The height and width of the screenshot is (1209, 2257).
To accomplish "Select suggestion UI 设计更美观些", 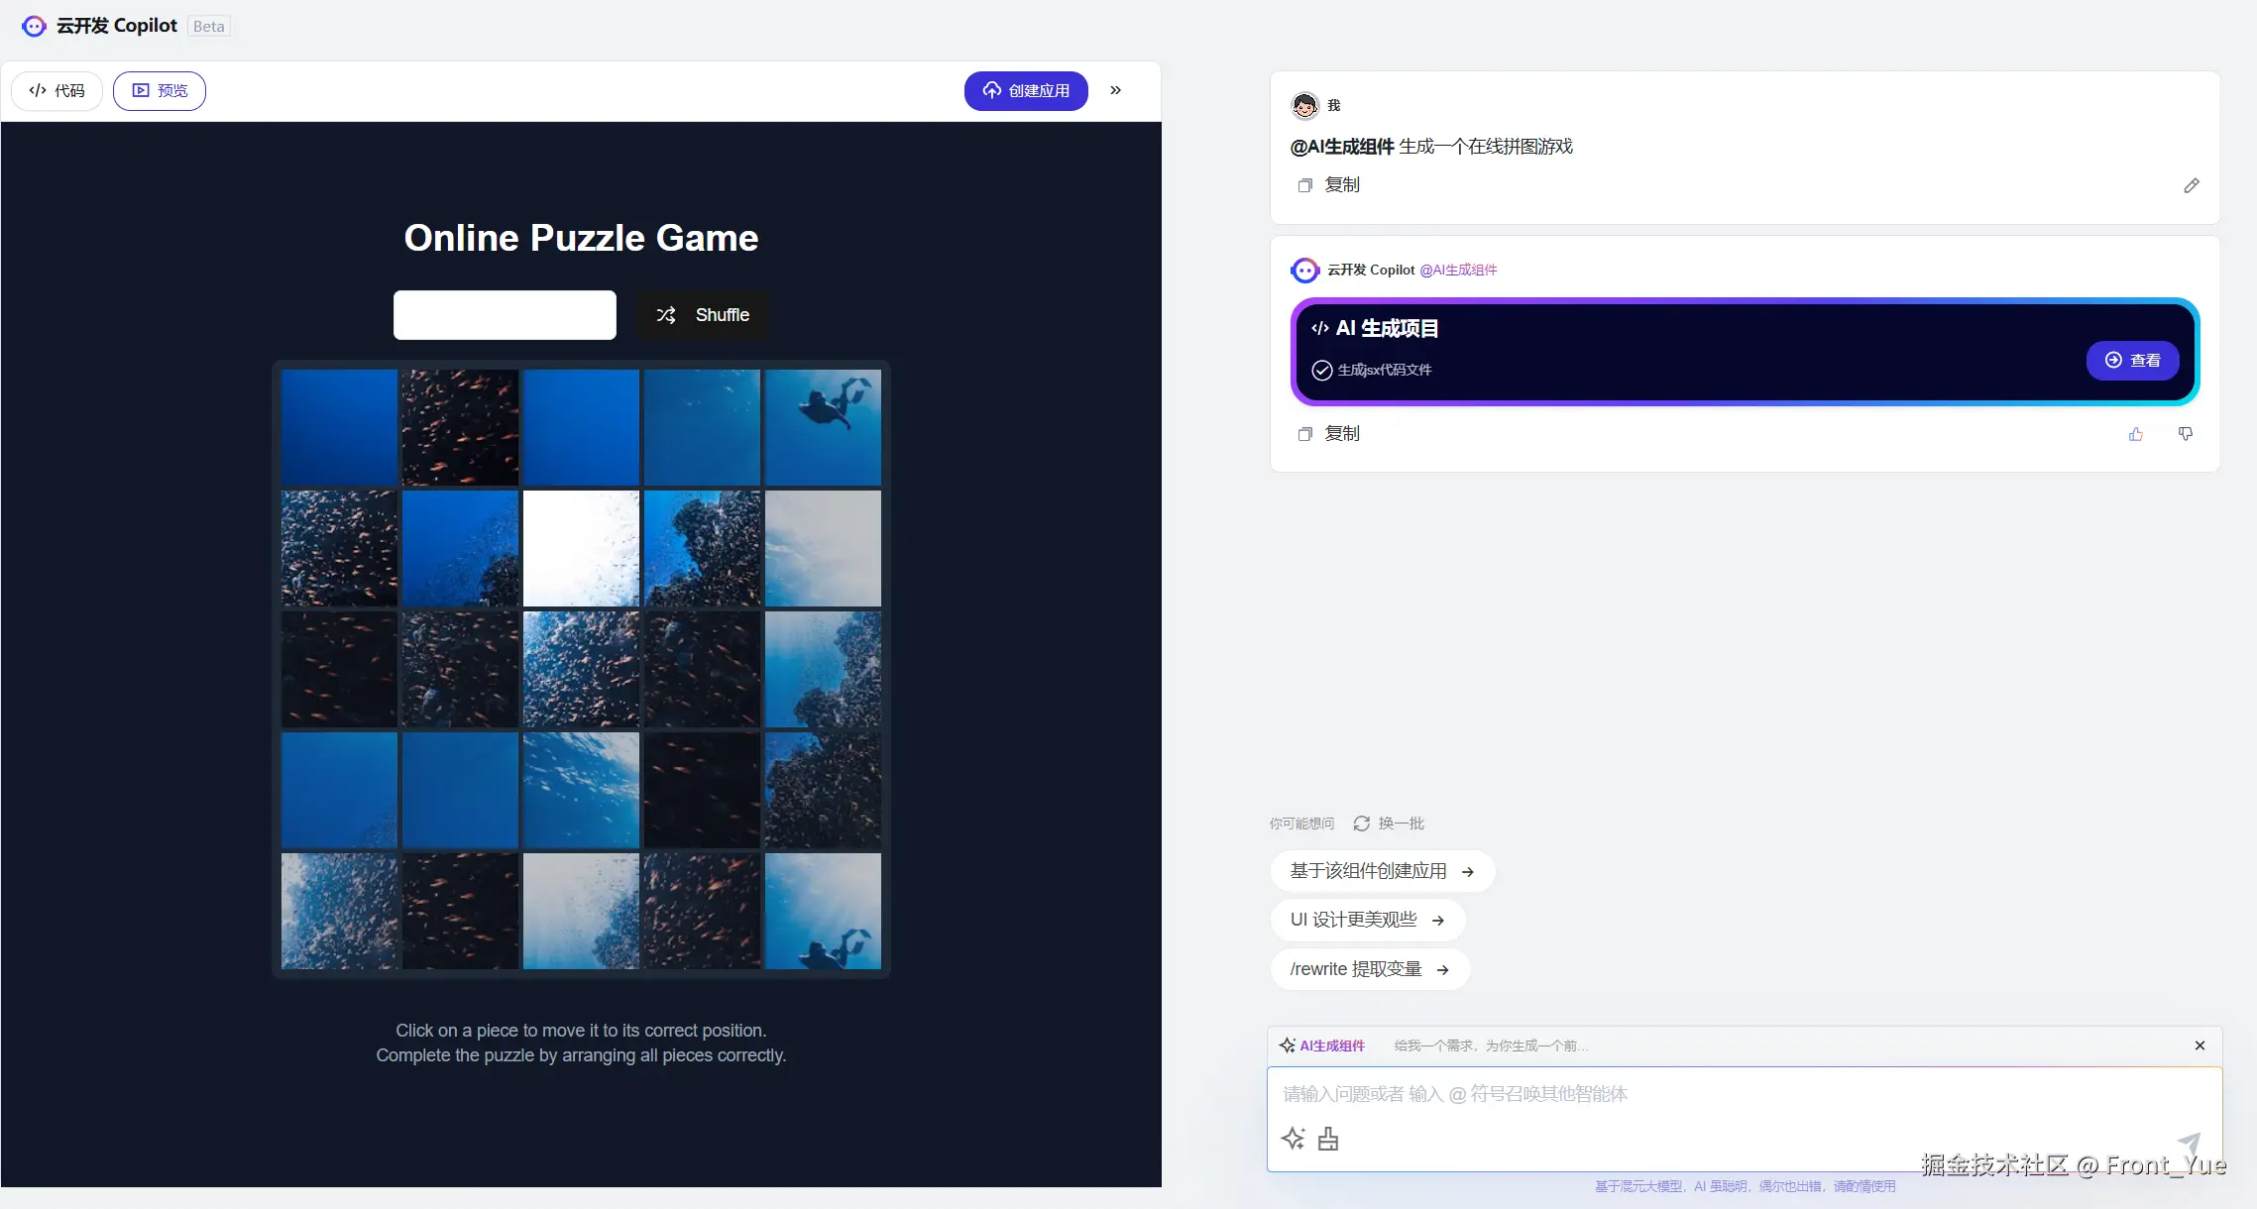I will pyautogui.click(x=1367, y=920).
